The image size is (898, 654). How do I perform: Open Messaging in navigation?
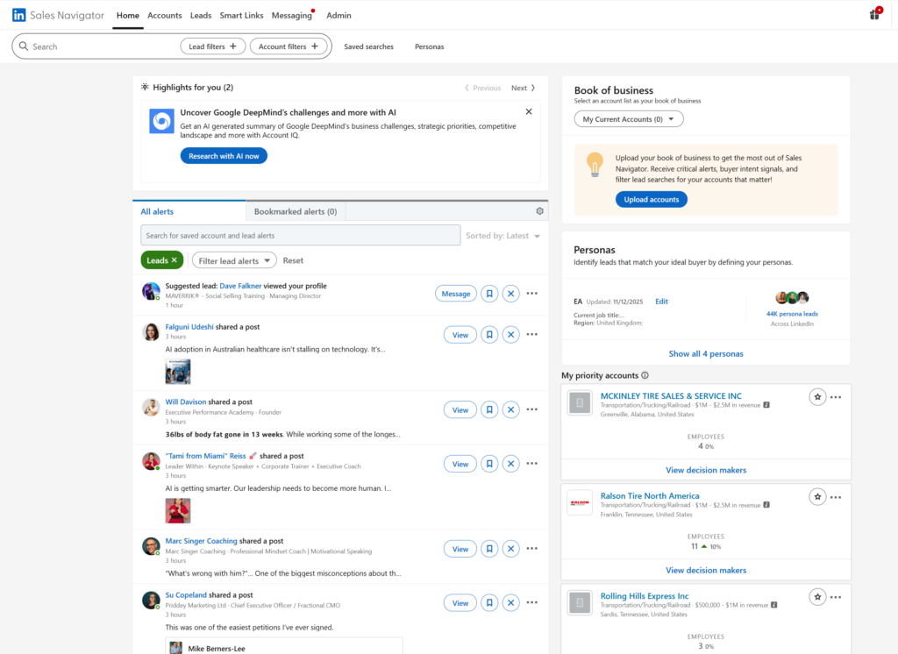pyautogui.click(x=292, y=16)
